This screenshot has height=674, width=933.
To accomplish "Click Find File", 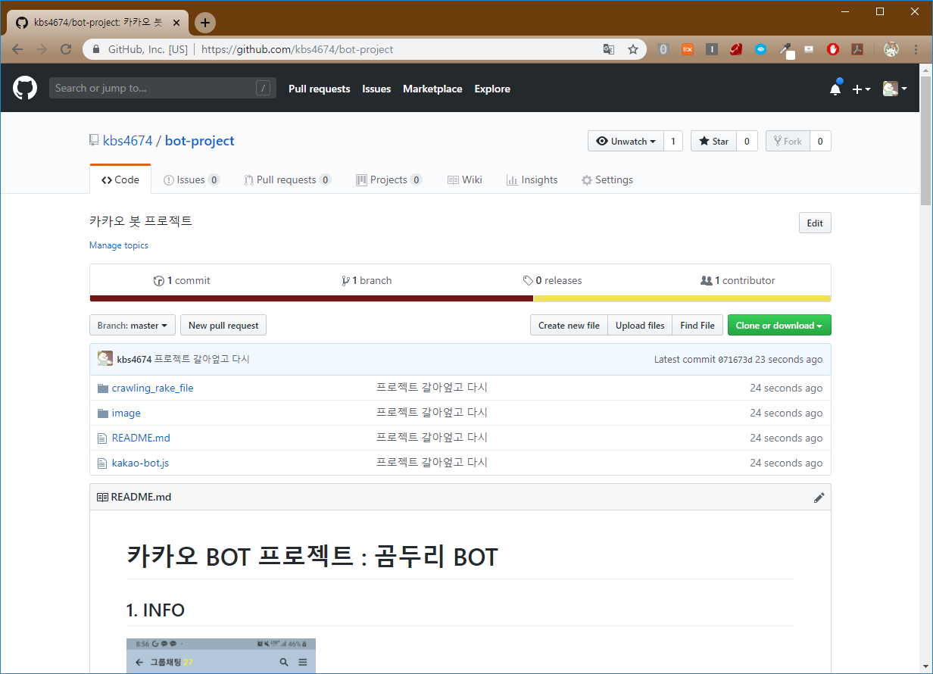I will [x=697, y=325].
